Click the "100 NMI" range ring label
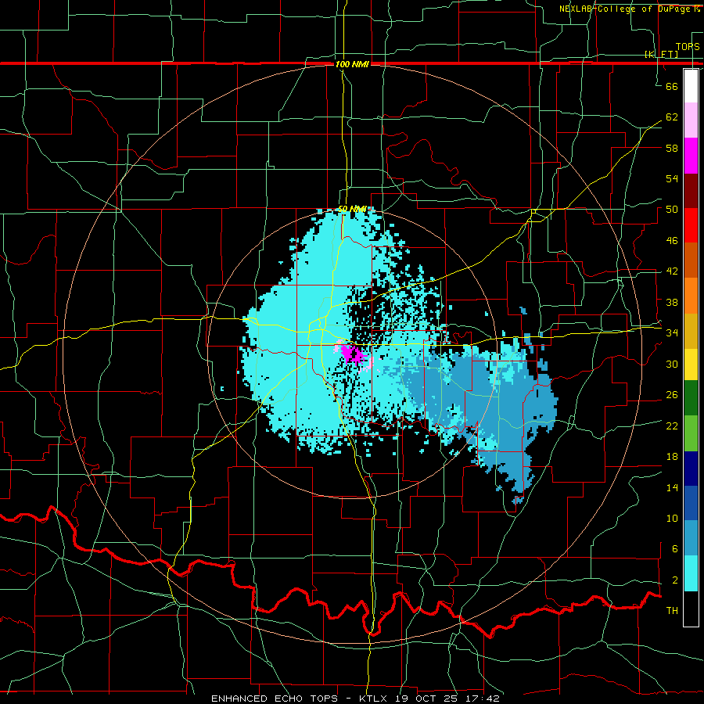 [352, 65]
